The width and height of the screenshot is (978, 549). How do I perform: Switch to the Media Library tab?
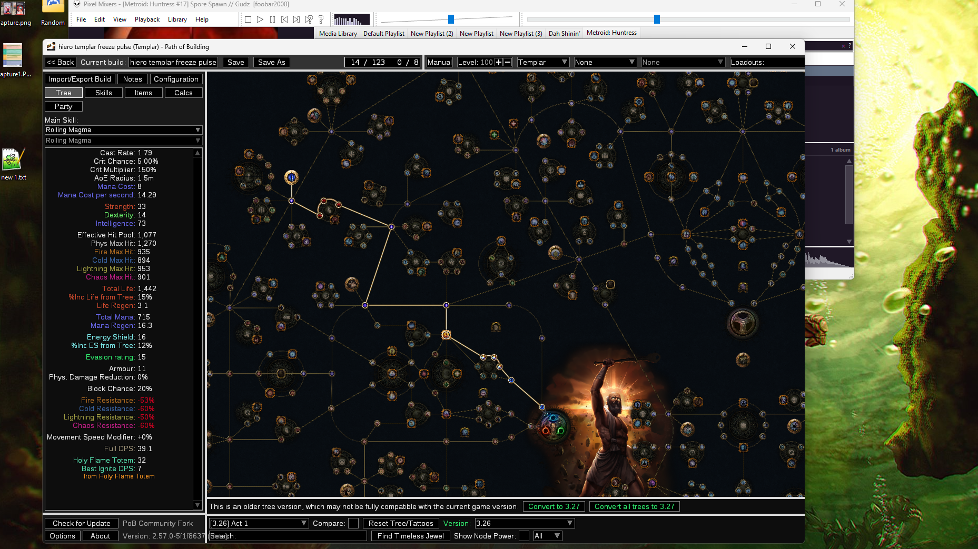(x=338, y=33)
